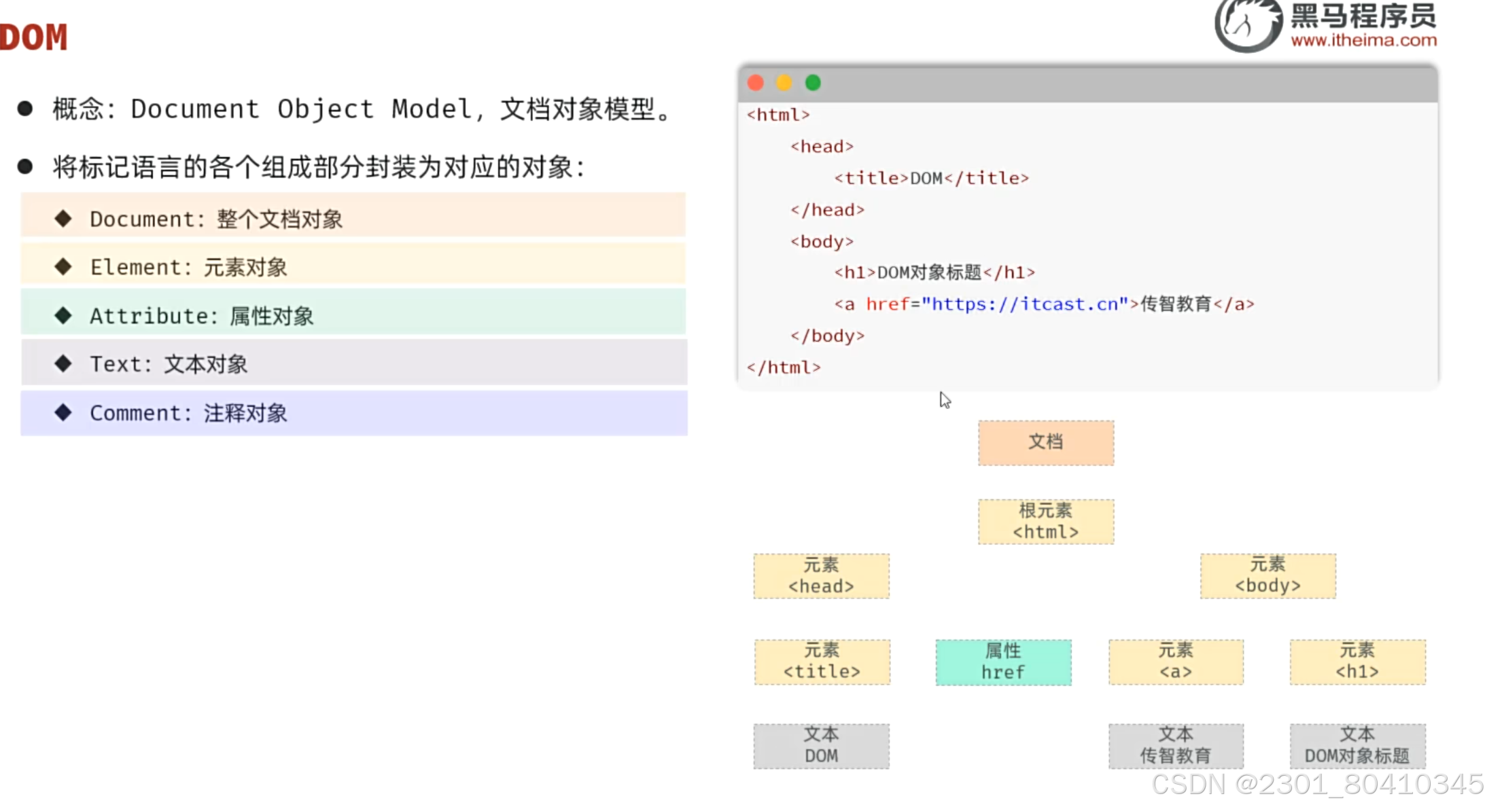Open the www.itheima.com link
This screenshot has height=809, width=1487.
point(1363,40)
